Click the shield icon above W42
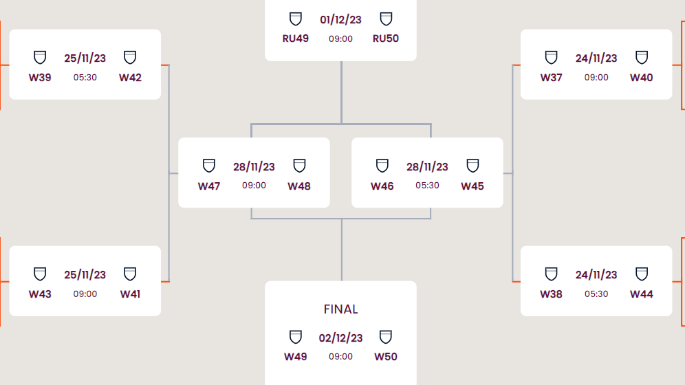 (x=130, y=57)
